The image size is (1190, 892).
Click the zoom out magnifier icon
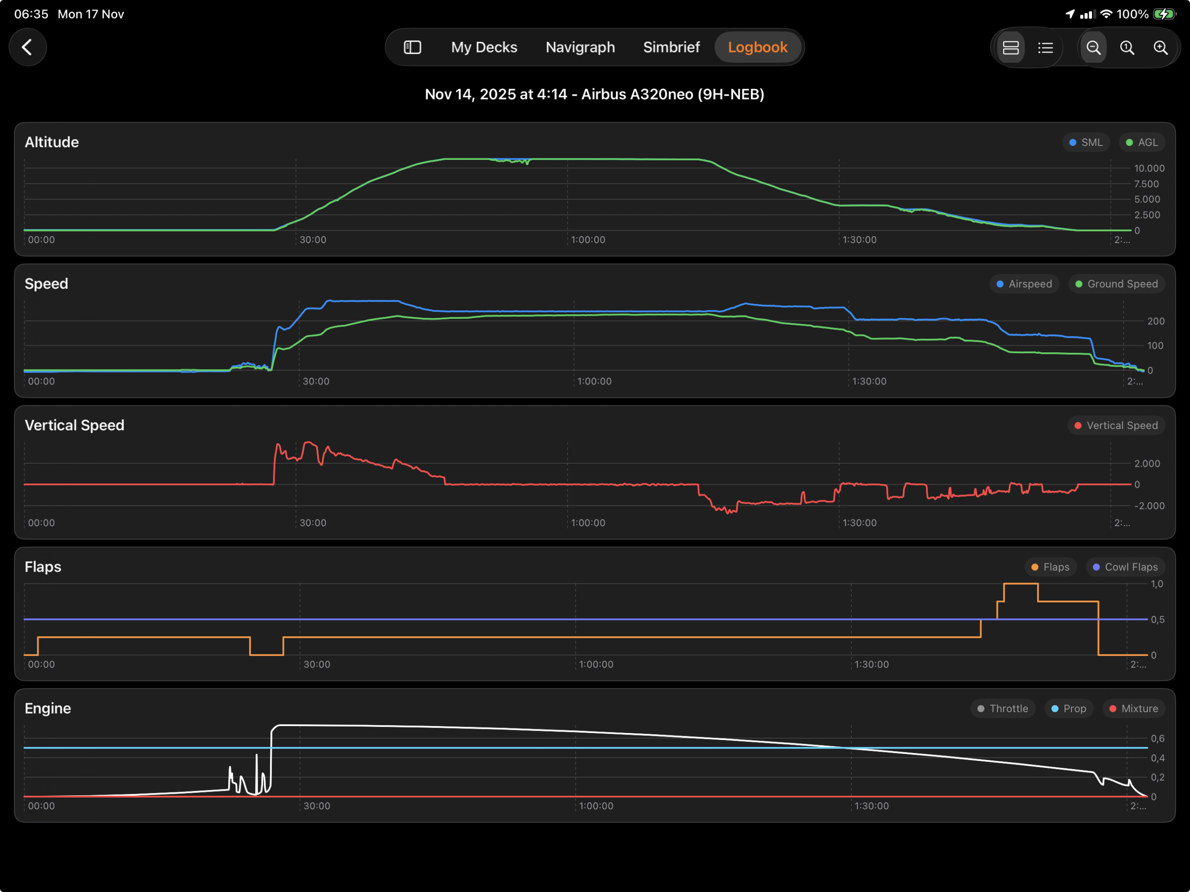[1093, 48]
